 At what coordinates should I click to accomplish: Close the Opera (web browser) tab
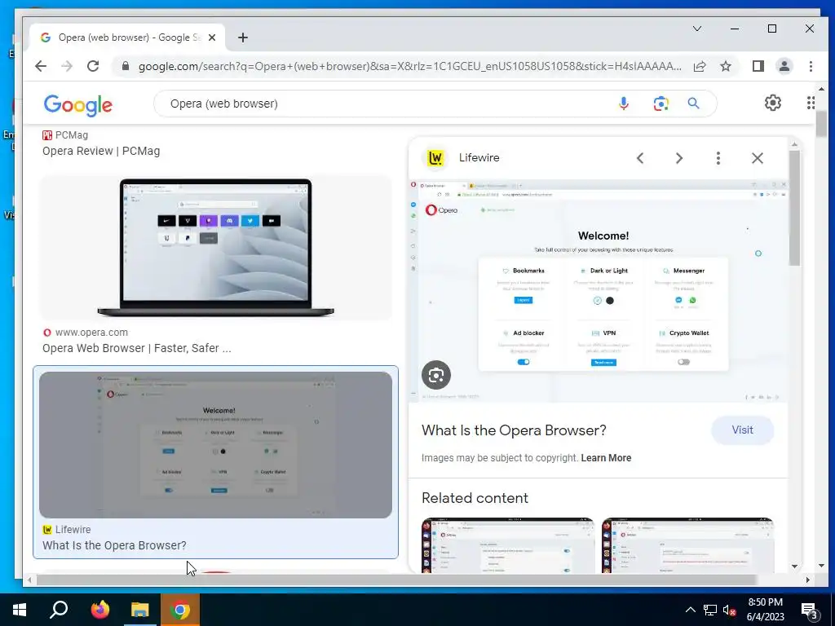212,37
